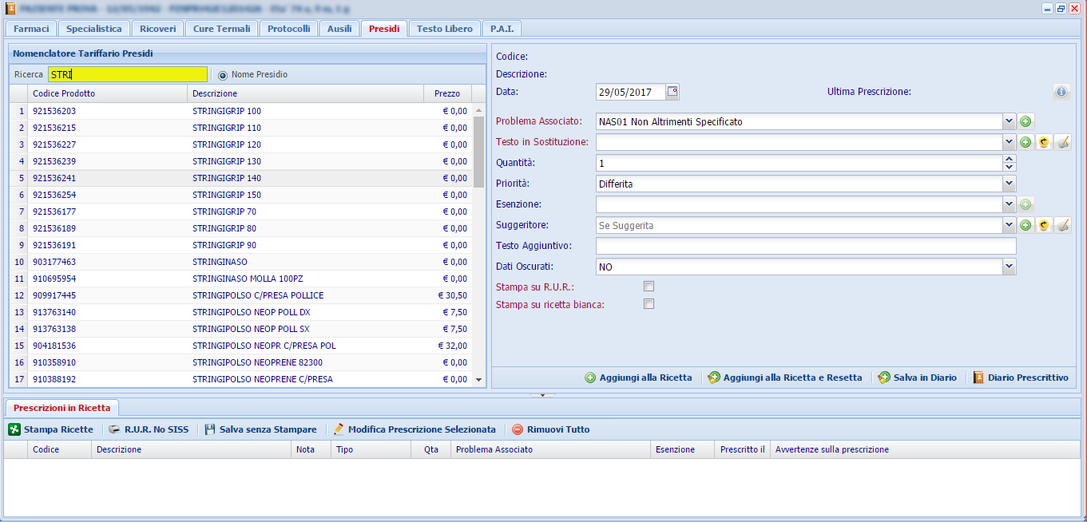Image resolution: width=1087 pixels, height=522 pixels.
Task: Add new Testo in Sostituzione entry
Action: 1026,142
